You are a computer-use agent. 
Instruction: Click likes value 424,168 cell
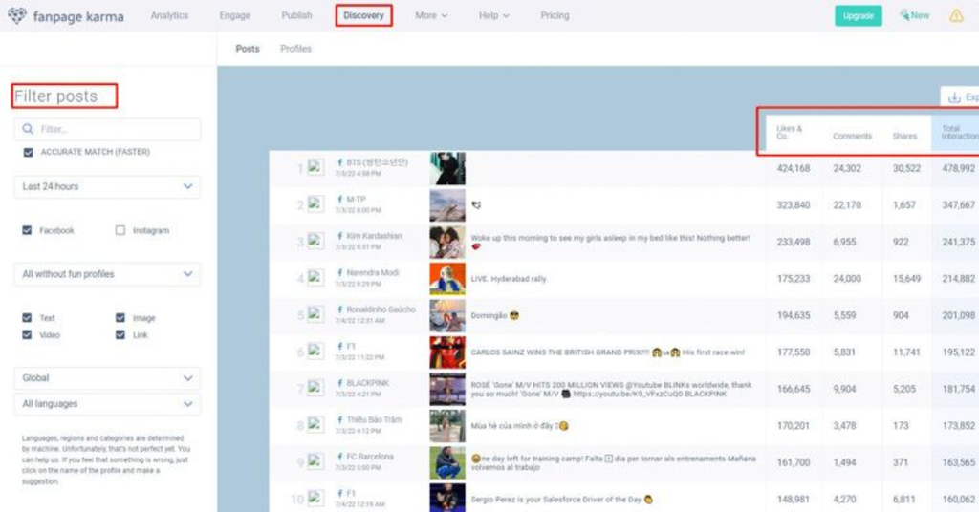793,168
